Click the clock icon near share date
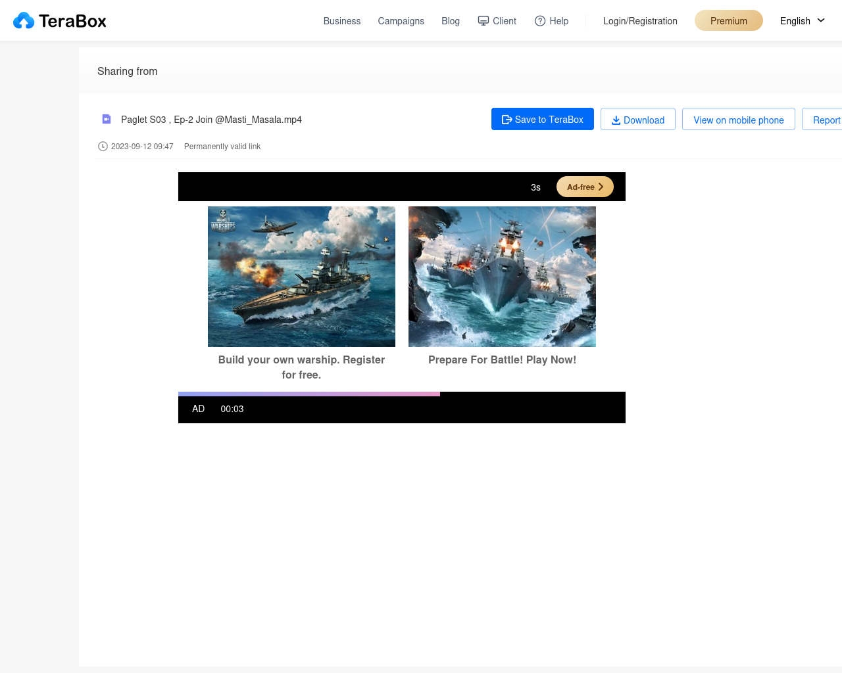 tap(103, 147)
